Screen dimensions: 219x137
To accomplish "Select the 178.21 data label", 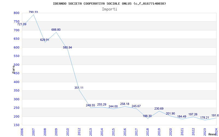I will pyautogui.click(x=204, y=118).
